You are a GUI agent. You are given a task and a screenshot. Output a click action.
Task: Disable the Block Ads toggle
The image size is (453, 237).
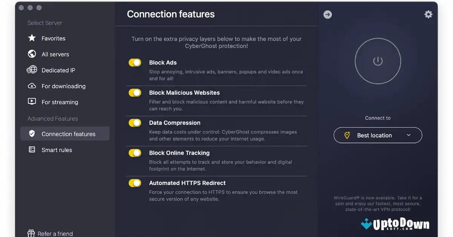tap(135, 62)
